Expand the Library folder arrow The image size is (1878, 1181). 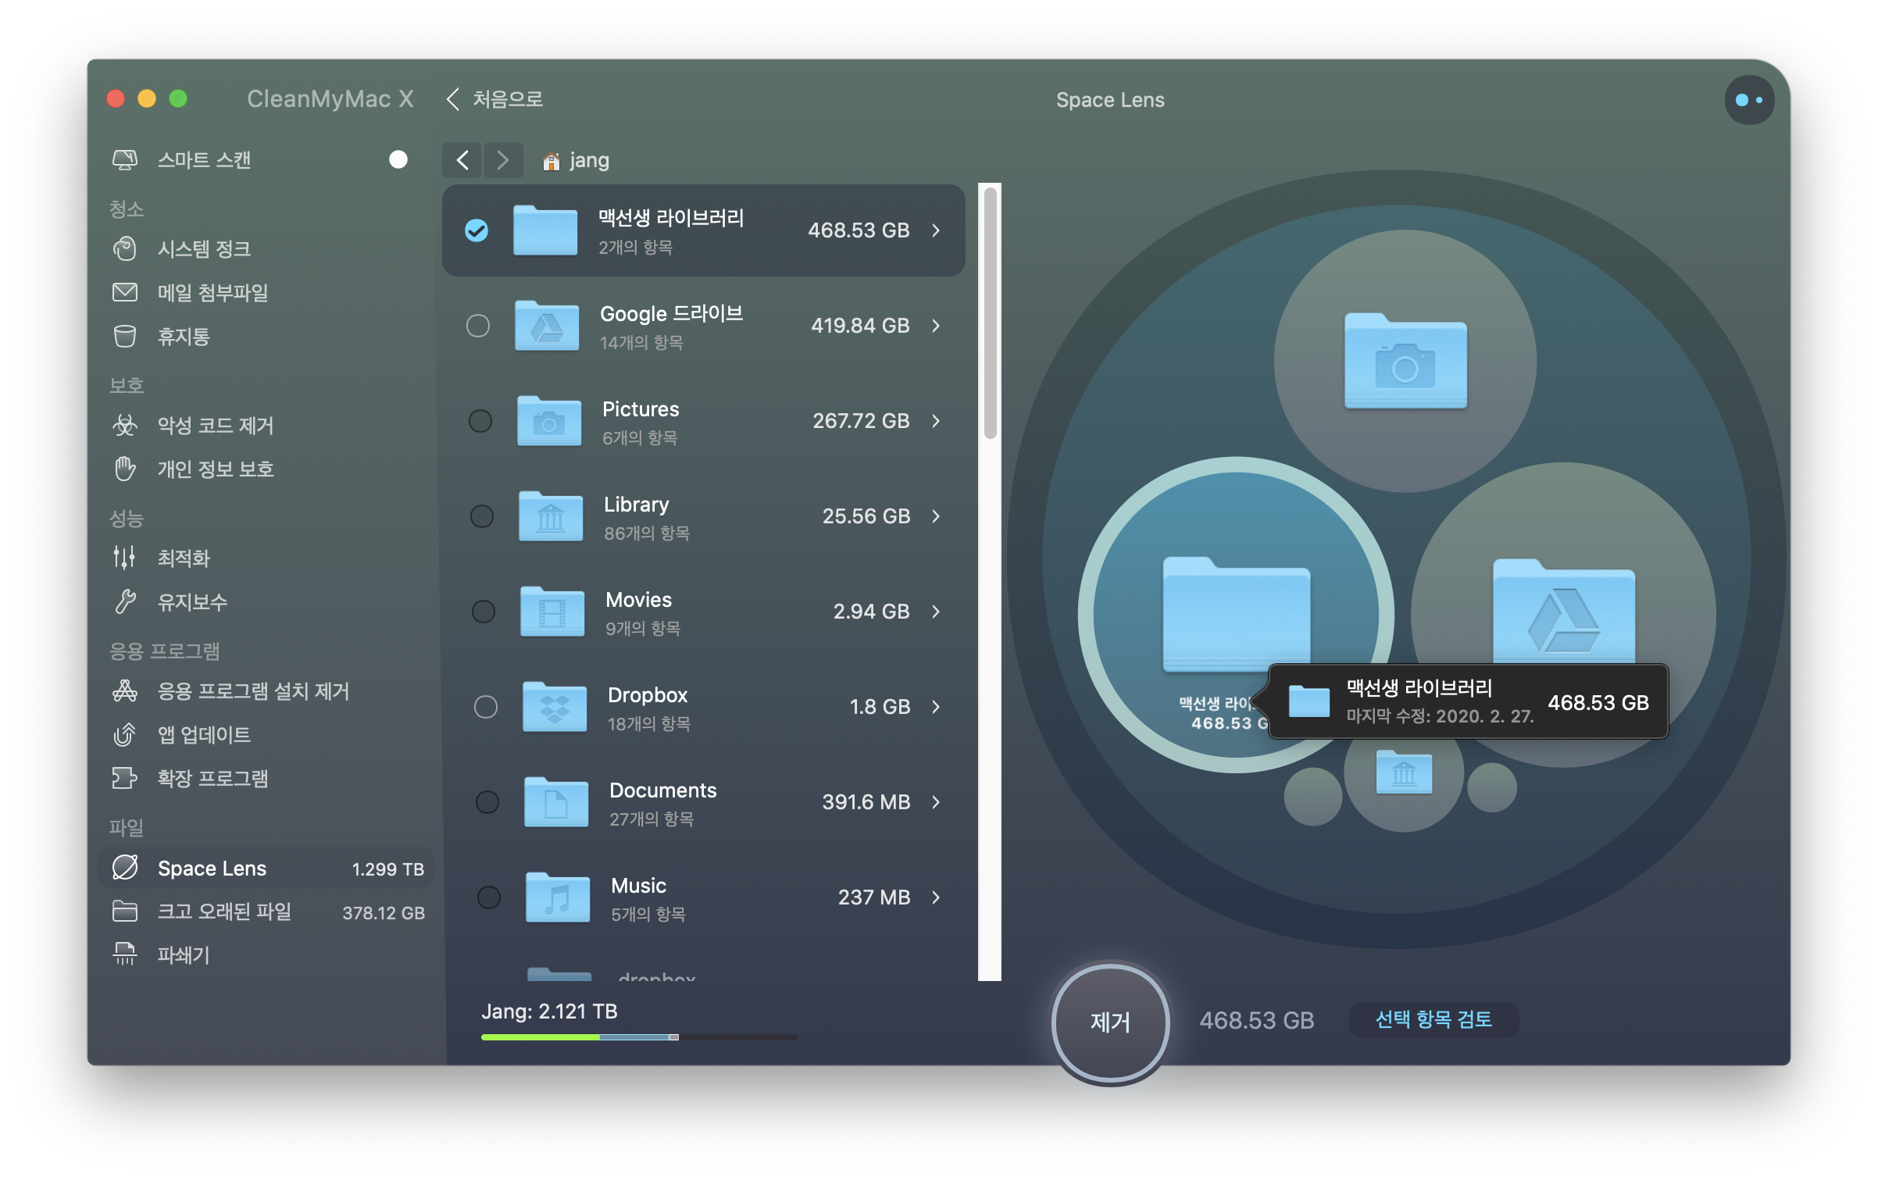[x=936, y=516]
